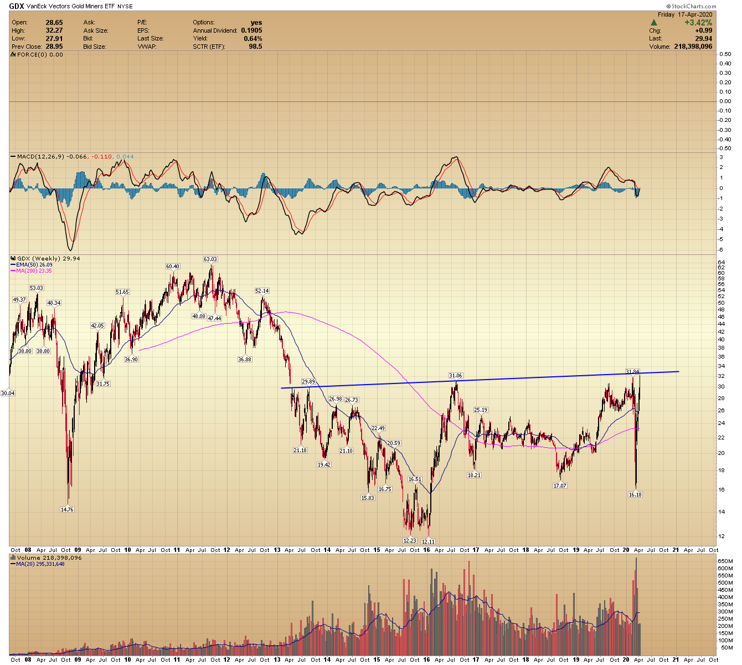Viewport: 742px width, 665px height.
Task: Click the 31.84 high price label
Action: point(632,371)
